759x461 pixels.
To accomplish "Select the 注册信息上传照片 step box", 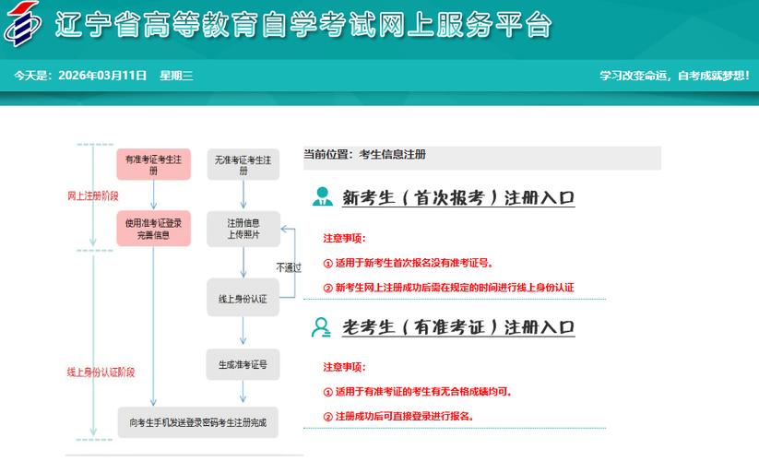I will click(243, 229).
